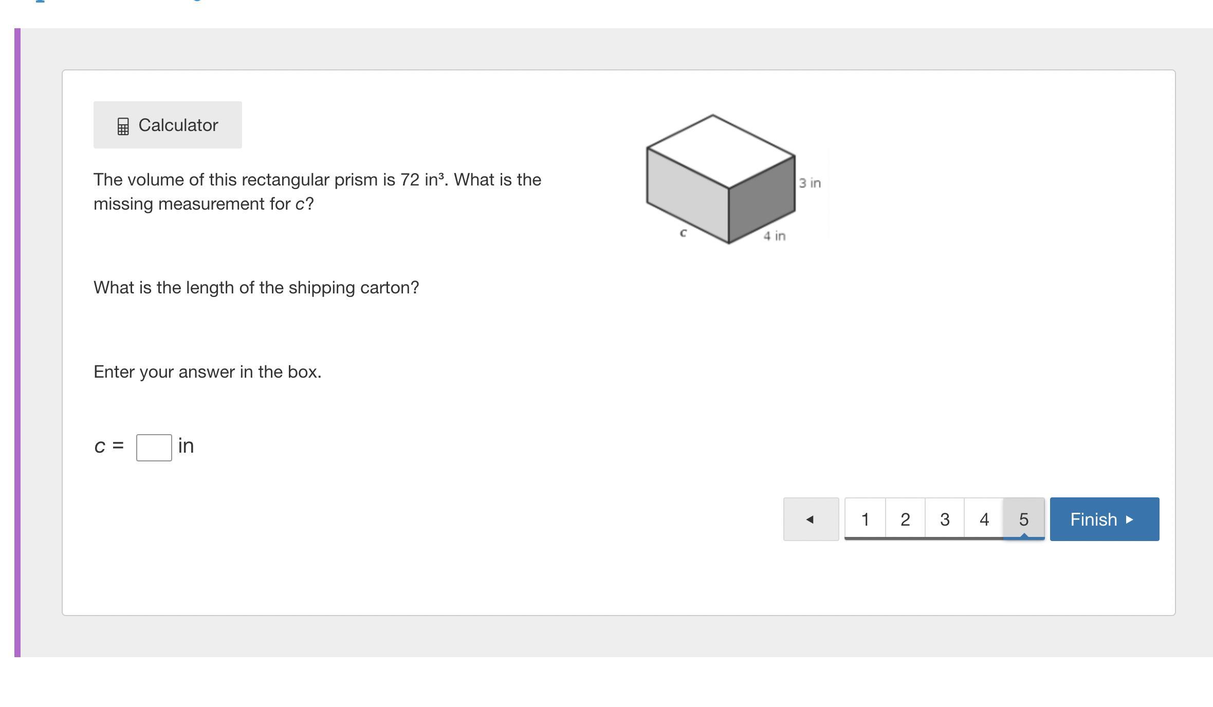This screenshot has width=1213, height=707.
Task: Focus the answer box for c
Action: [154, 448]
